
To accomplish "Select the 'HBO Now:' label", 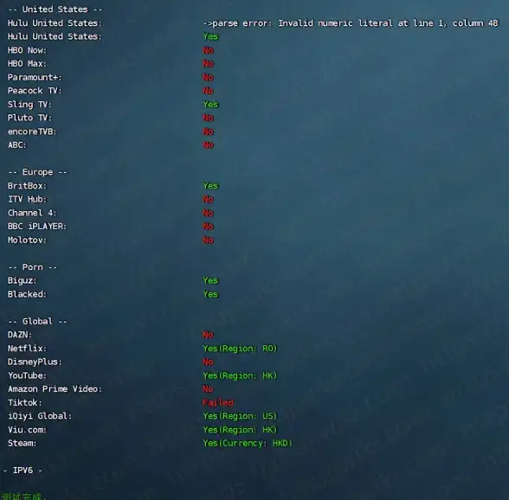I will click(x=28, y=50).
